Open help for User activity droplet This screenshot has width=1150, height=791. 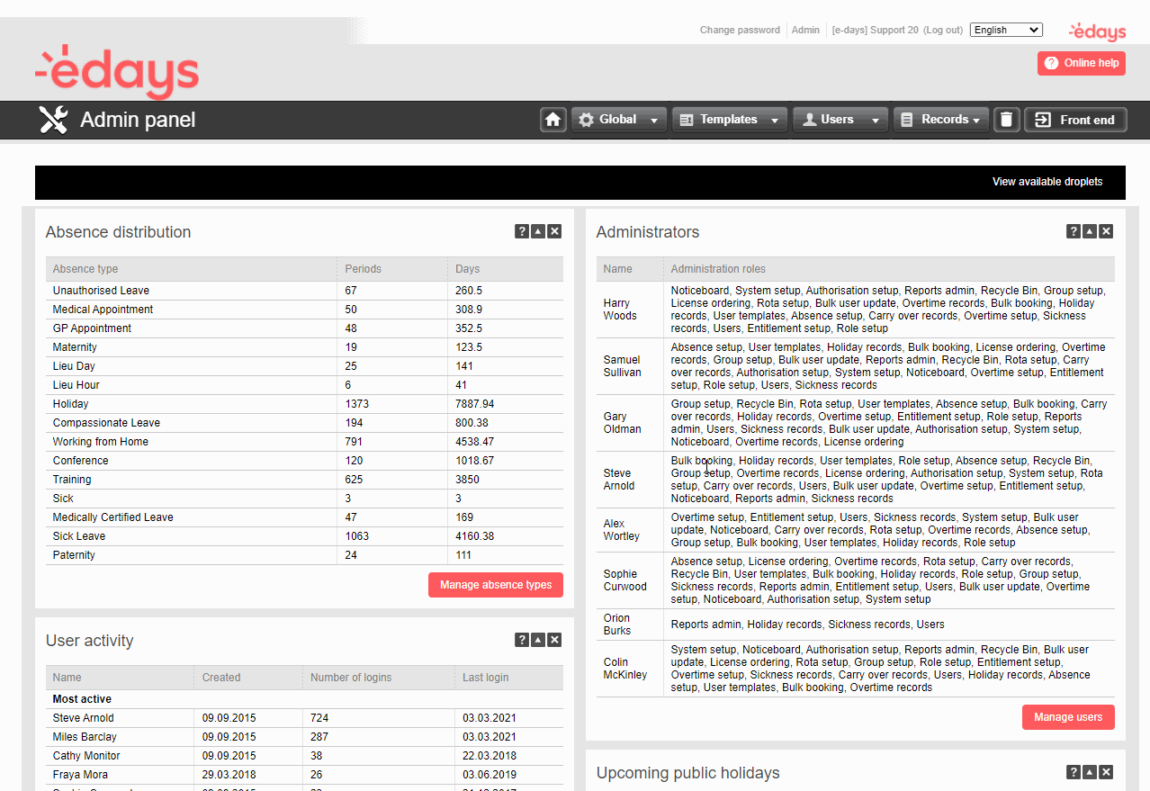(x=521, y=640)
